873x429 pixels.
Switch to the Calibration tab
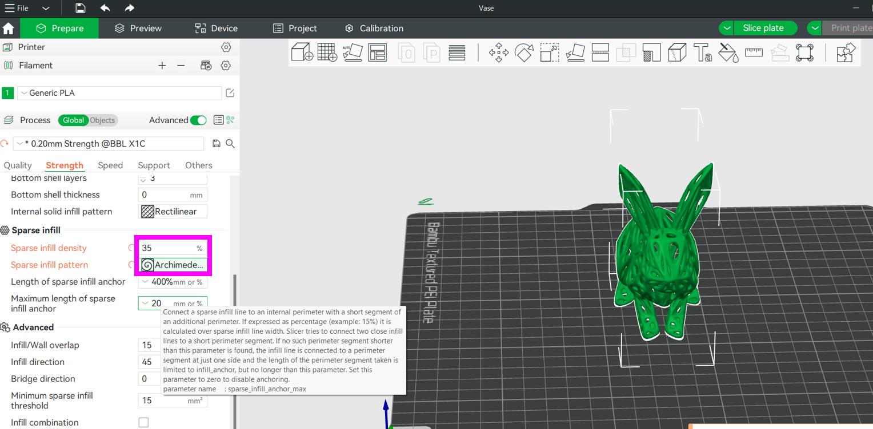374,28
